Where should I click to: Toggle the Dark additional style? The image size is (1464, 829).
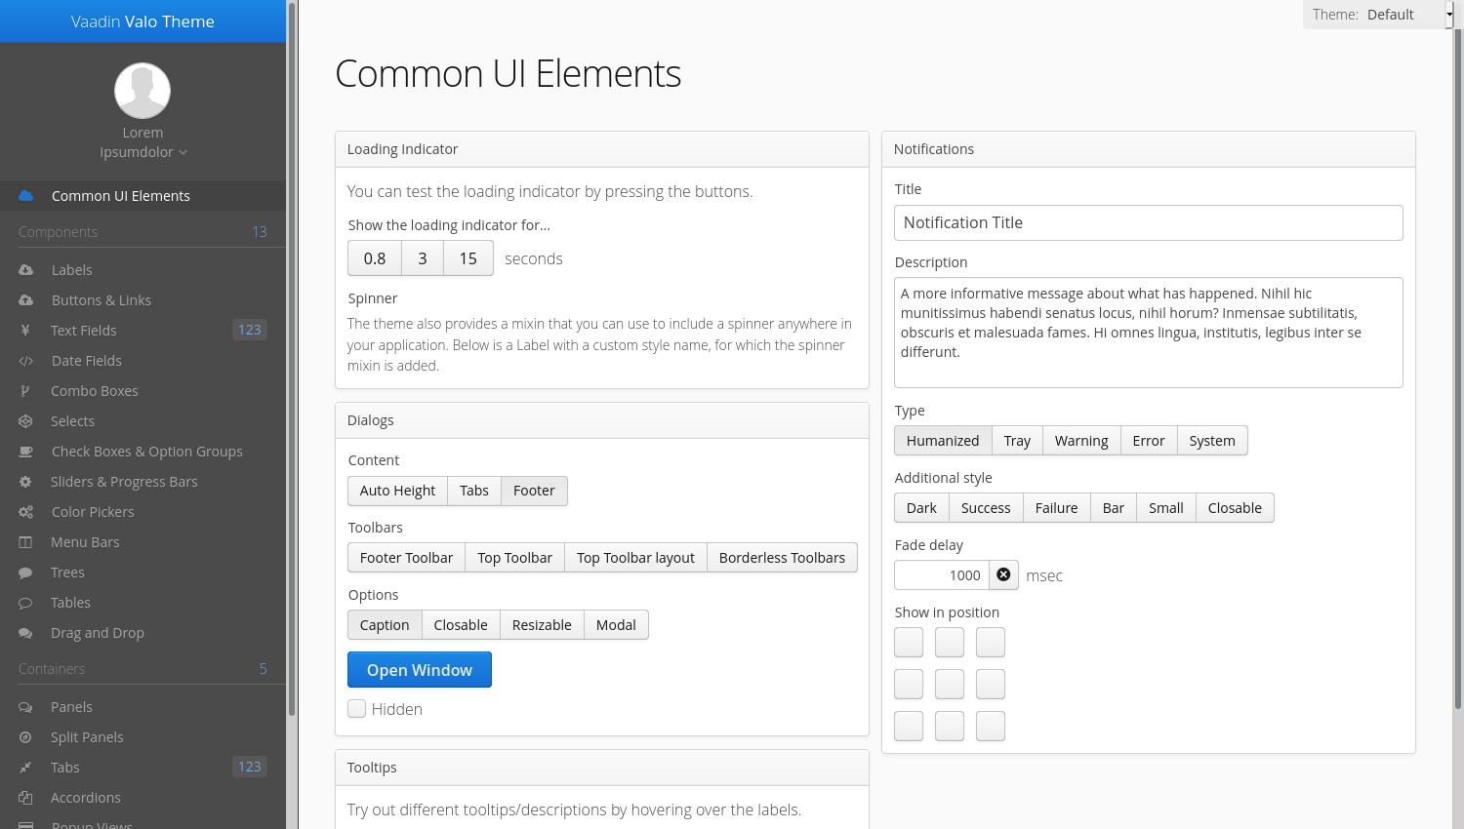click(921, 508)
